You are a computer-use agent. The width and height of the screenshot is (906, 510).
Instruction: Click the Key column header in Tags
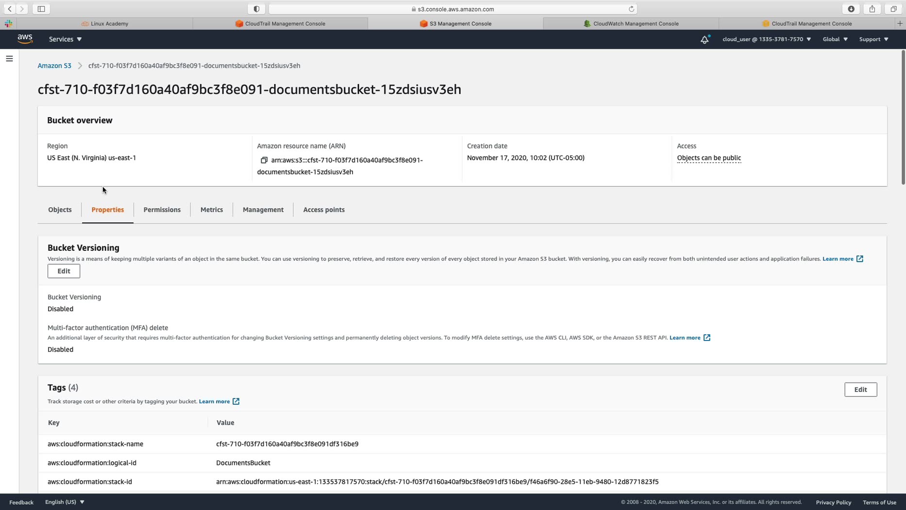54,423
